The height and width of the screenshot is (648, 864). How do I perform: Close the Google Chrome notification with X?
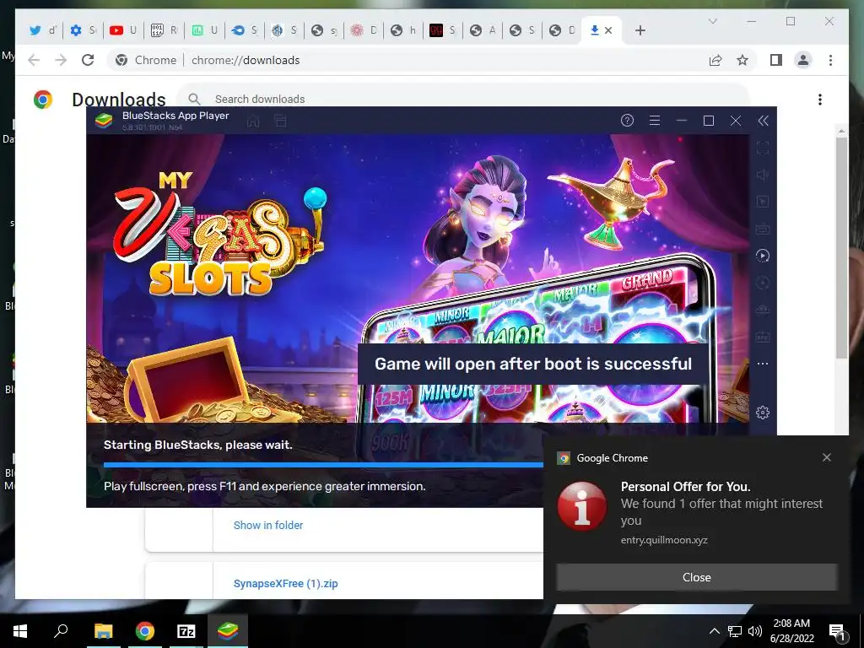[x=827, y=457]
